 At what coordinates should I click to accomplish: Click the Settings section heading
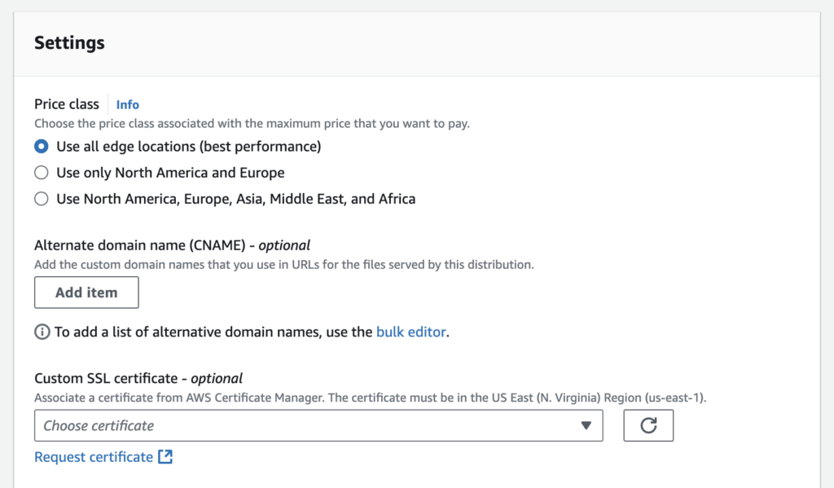[69, 43]
